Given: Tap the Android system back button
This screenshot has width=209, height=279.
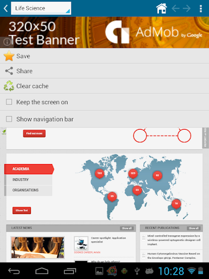Looking at the screenshot, I should pyautogui.click(x=14, y=271).
